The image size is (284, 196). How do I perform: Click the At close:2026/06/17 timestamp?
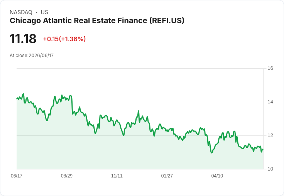[32, 56]
